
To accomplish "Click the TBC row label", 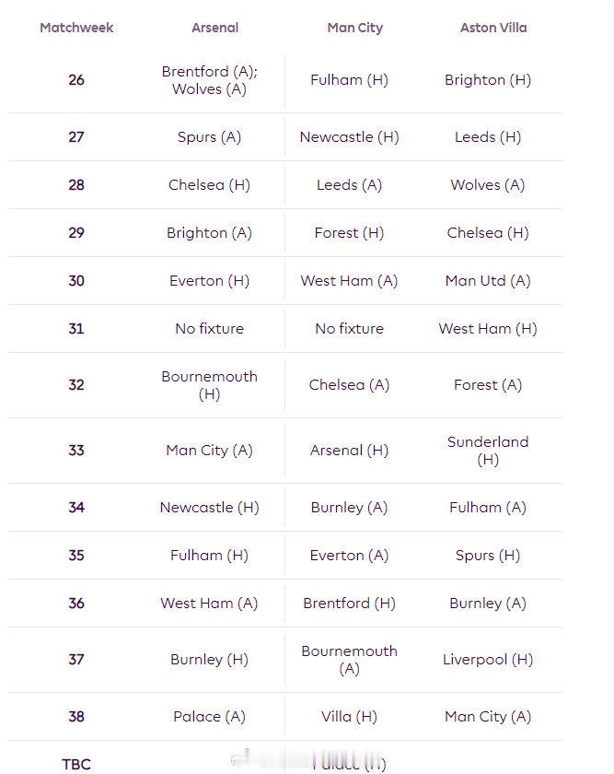I will [76, 764].
